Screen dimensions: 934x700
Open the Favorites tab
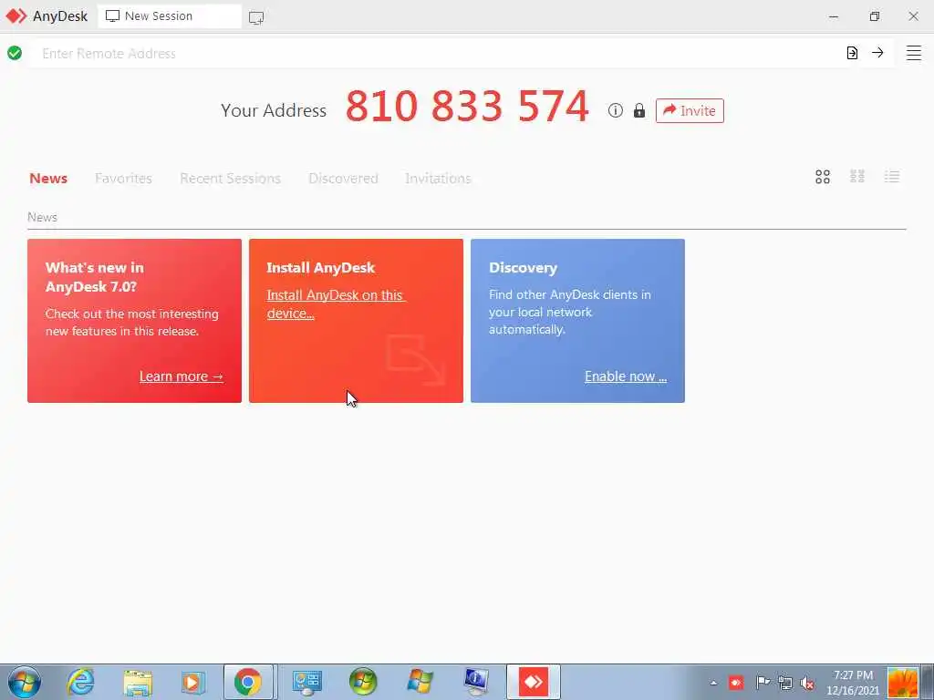click(123, 178)
